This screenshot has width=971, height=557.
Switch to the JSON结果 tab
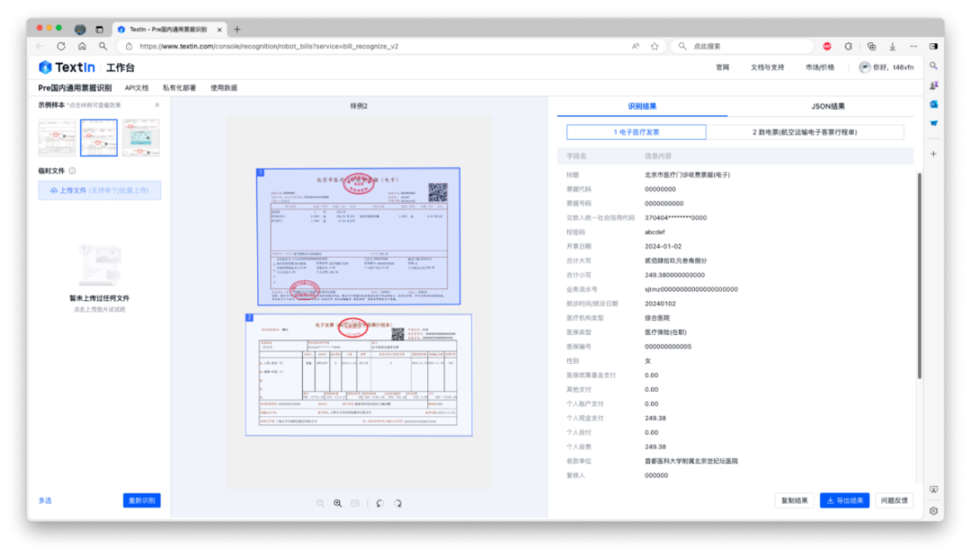click(828, 106)
